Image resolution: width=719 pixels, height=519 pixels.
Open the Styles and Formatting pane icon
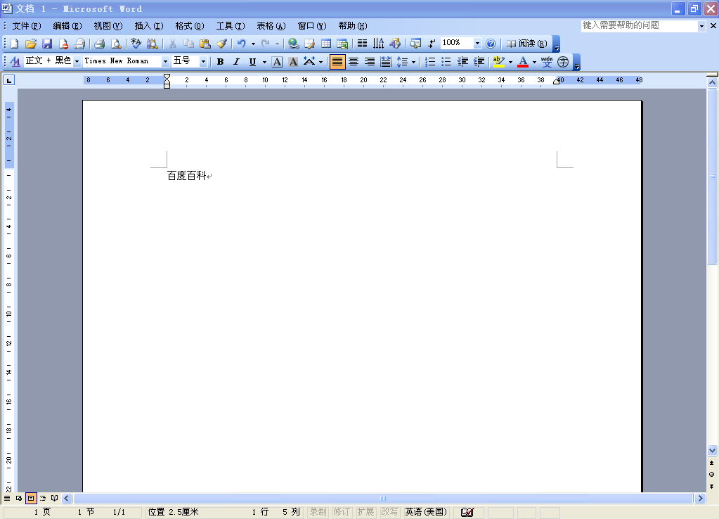[15, 61]
